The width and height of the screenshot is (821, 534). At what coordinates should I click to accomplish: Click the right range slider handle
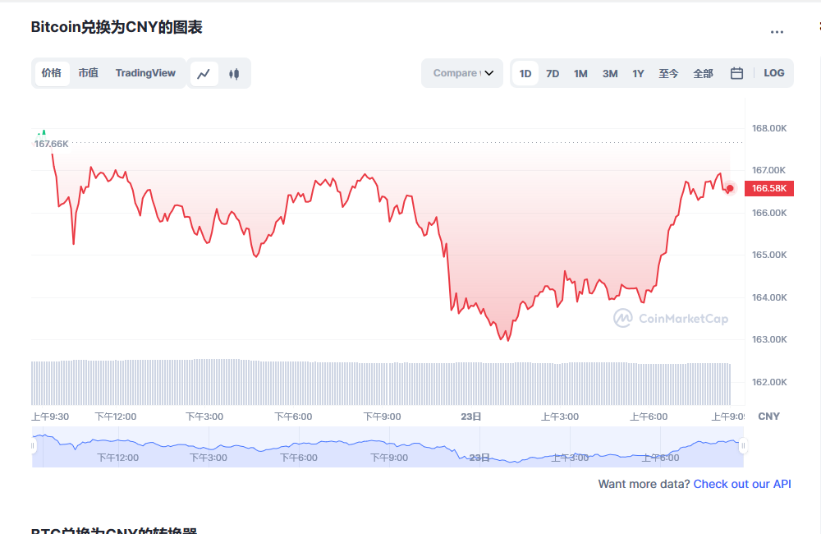[742, 446]
